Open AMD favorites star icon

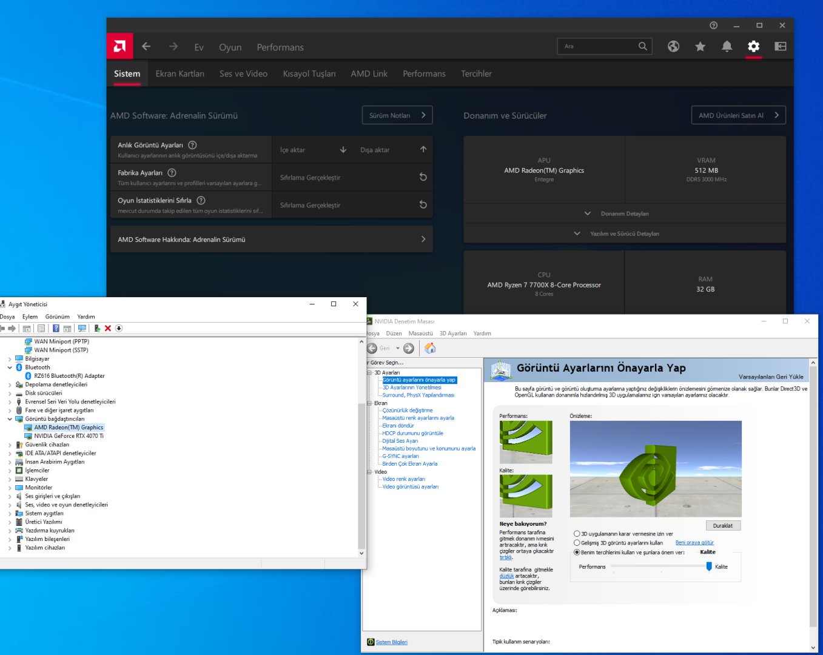pyautogui.click(x=700, y=47)
